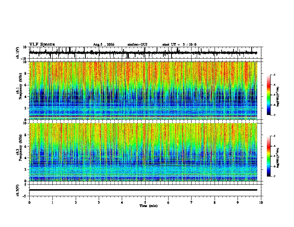Screen dimensions: 294x227
Task: Click the 8 kHz tick of ch.2 spectrogram
Action: point(26,135)
